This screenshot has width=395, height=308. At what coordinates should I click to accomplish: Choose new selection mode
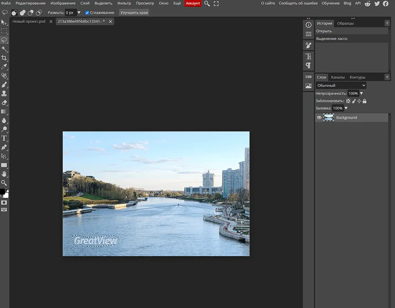14,13
